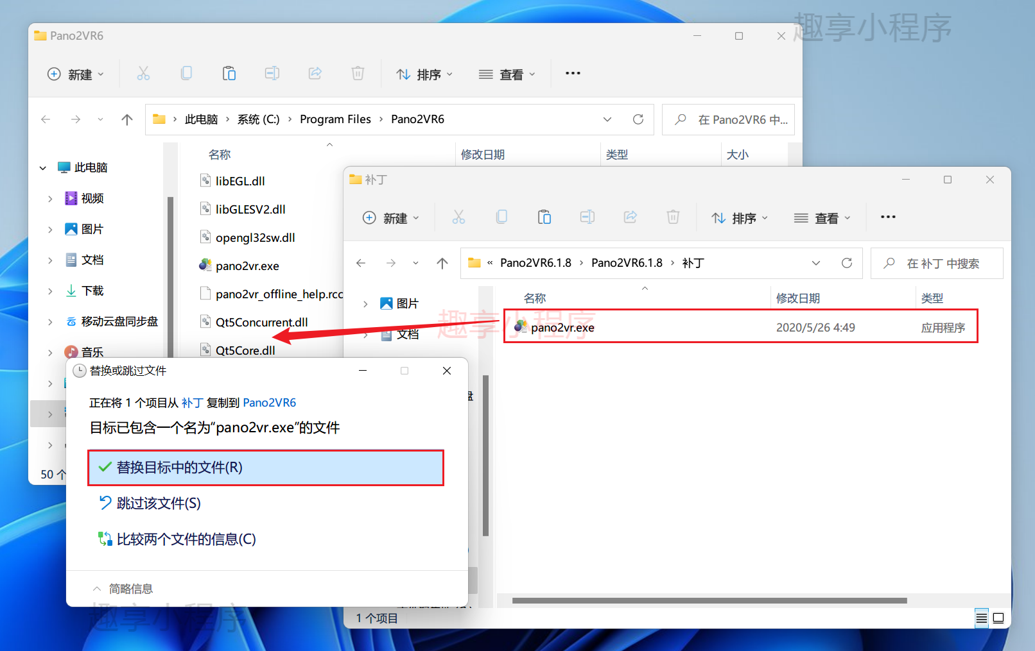1035x651 pixels.
Task: Click Delete trash icon in Pano2VR6 window
Action: (358, 74)
